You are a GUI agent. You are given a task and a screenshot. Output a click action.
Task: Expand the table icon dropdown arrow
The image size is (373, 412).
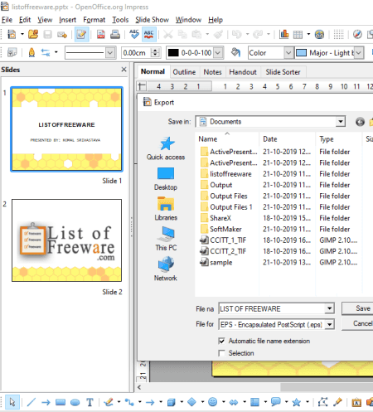(308, 35)
